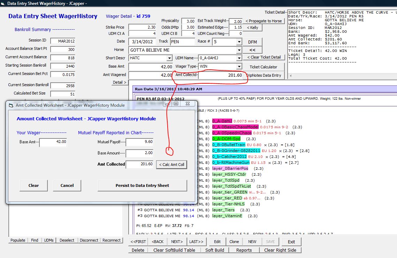Click the Deselect button

tap(67, 240)
